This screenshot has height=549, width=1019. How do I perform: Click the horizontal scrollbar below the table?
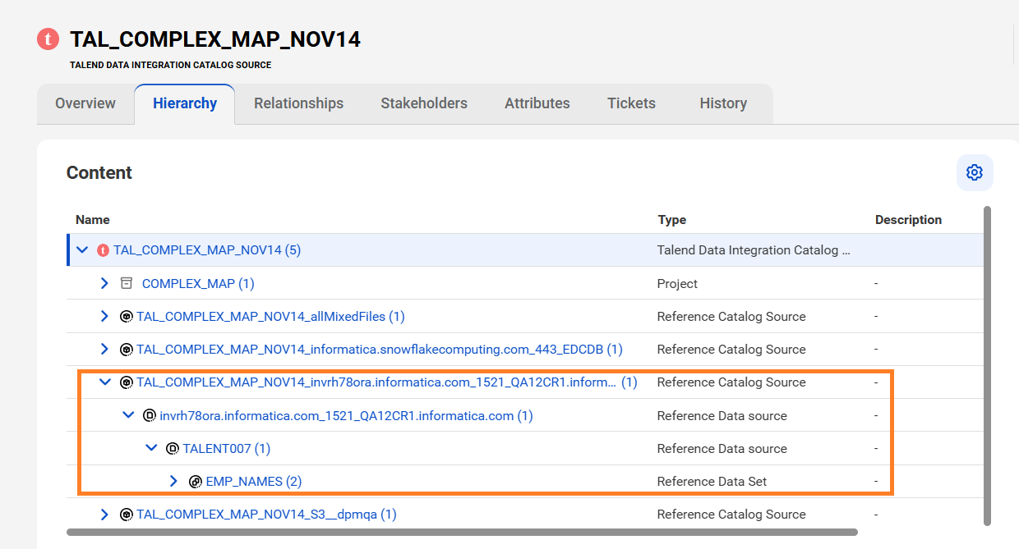click(x=462, y=532)
